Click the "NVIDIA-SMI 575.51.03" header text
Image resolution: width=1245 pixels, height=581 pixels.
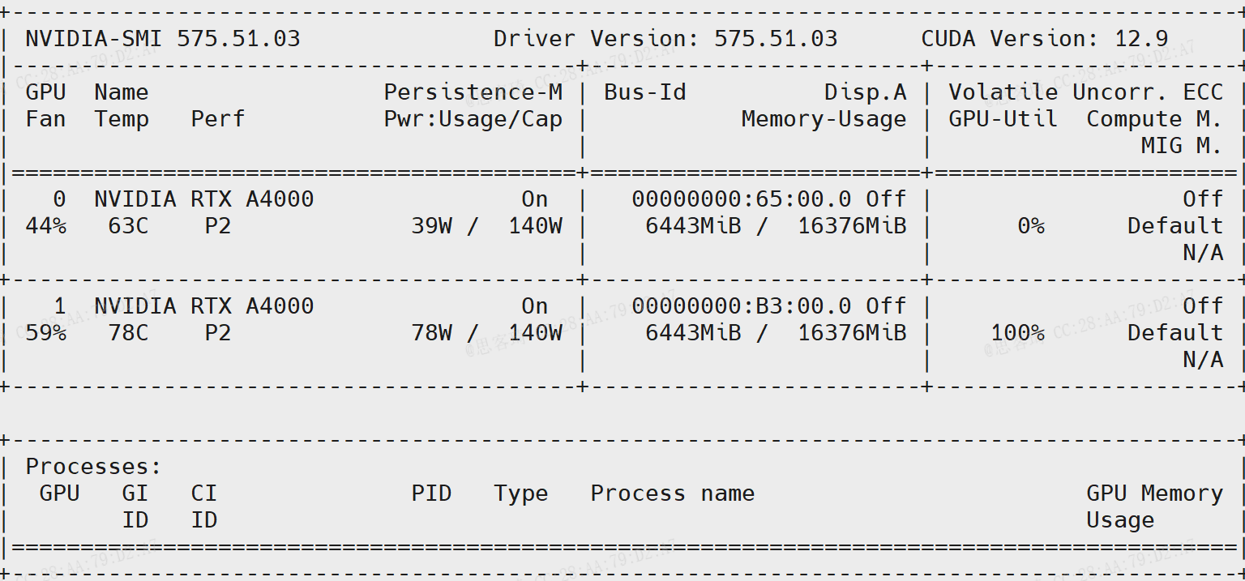163,39
